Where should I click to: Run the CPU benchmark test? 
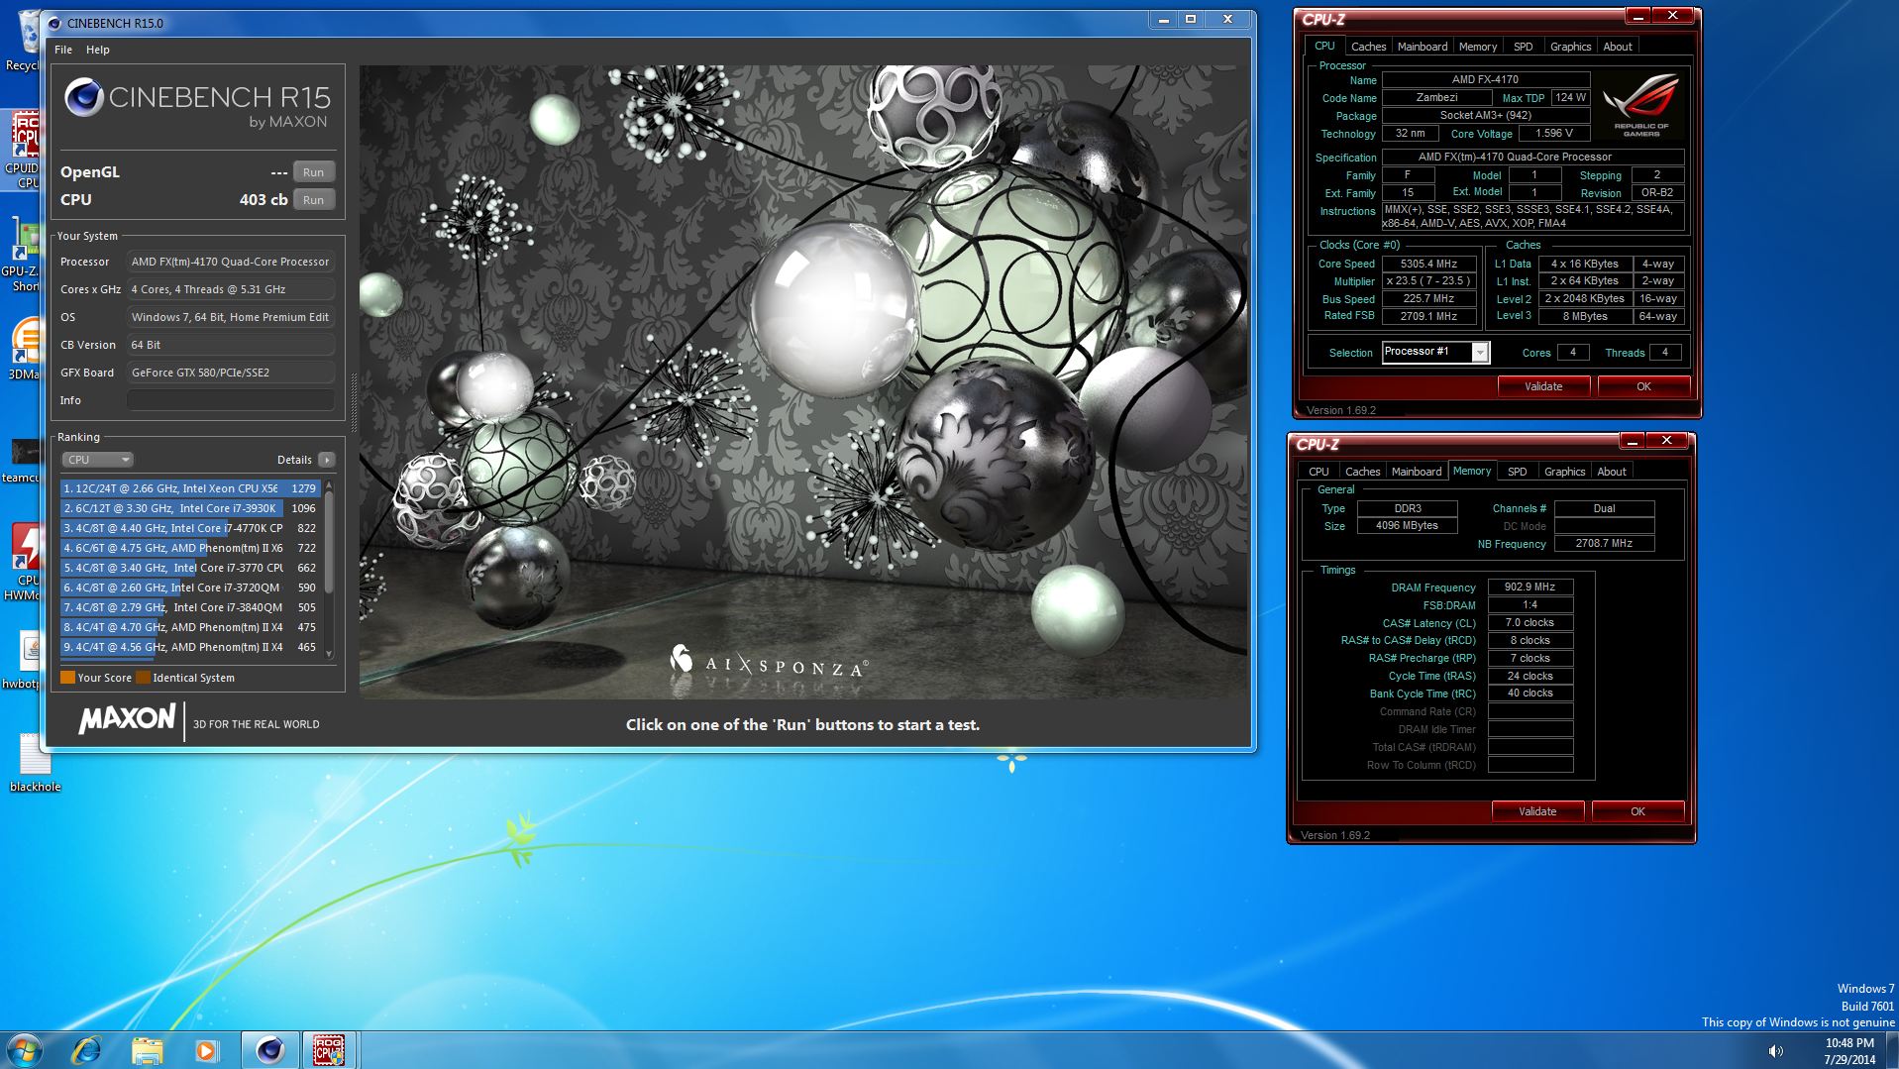[314, 199]
